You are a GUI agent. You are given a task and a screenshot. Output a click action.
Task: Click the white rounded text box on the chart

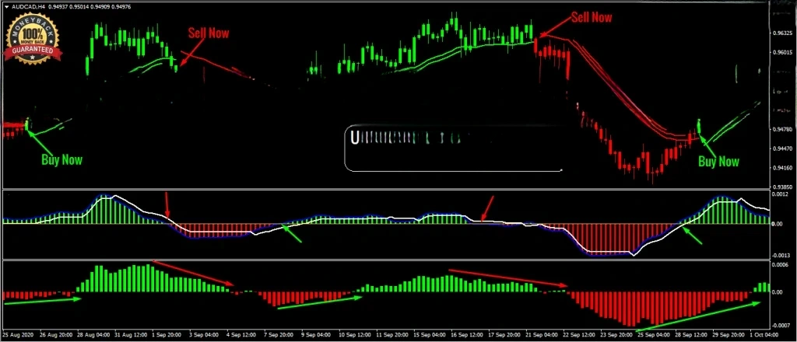[454, 148]
